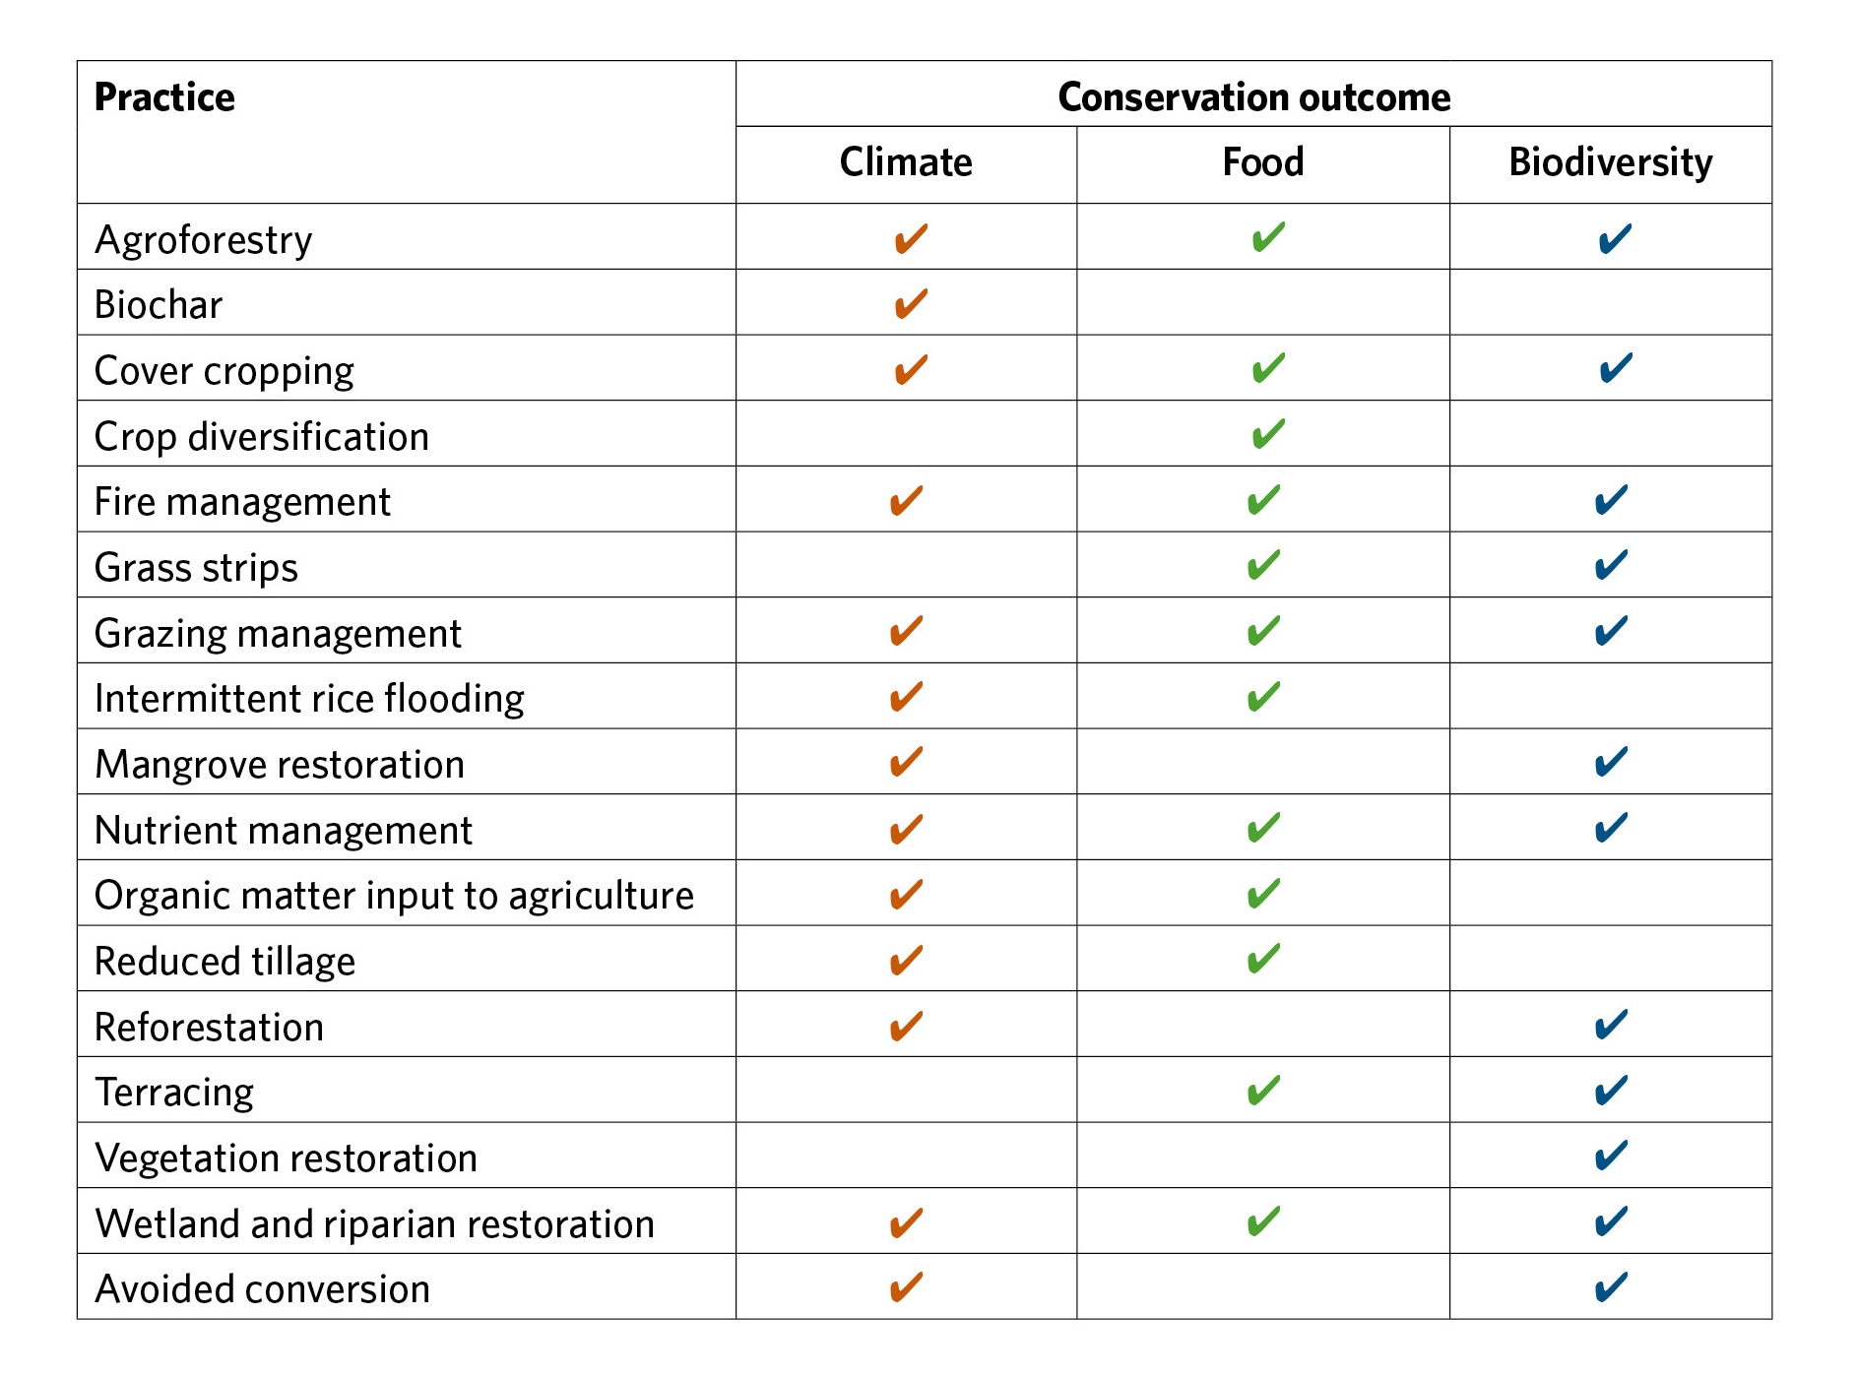Click the orange Climate checkmark for Biochar
The height and width of the screenshot is (1377, 1857).
coord(911,304)
